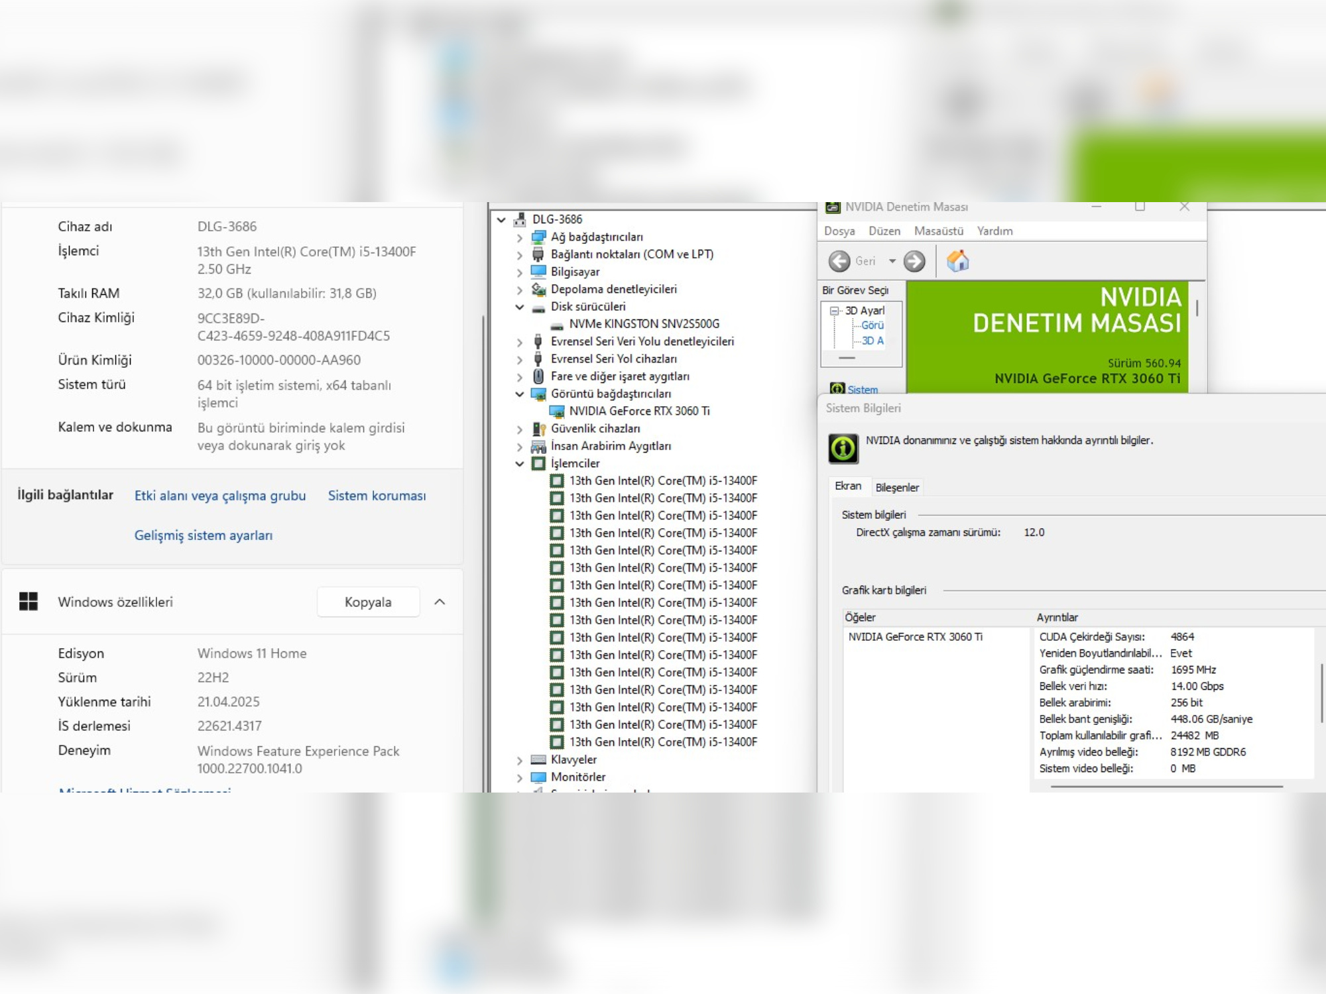Image resolution: width=1326 pixels, height=994 pixels.
Task: Switch to the Ekran tab
Action: click(x=848, y=486)
